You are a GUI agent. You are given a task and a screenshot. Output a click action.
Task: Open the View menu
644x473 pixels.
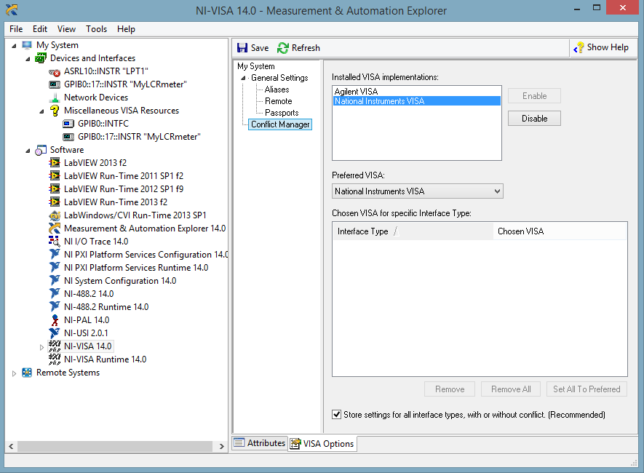(x=66, y=29)
